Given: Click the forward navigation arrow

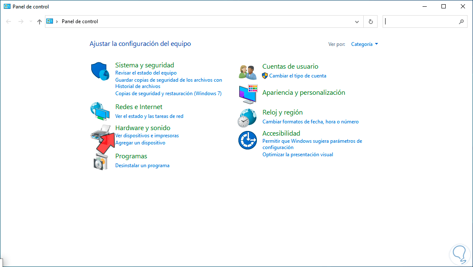Looking at the screenshot, I should tap(21, 21).
